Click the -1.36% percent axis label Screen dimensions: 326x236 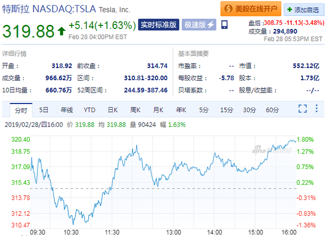point(306,225)
